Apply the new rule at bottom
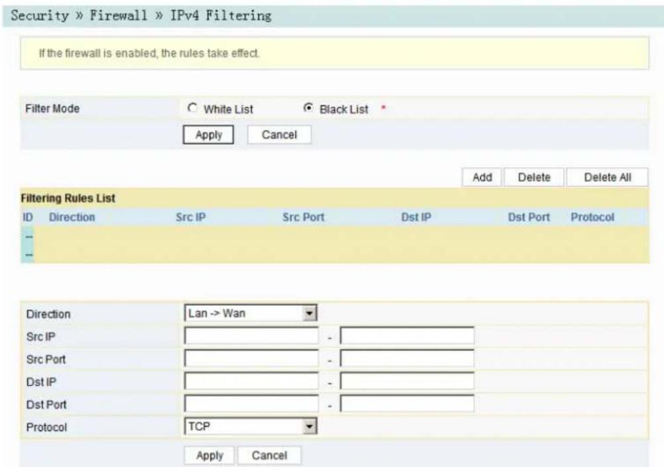The height and width of the screenshot is (467, 664). tap(209, 456)
